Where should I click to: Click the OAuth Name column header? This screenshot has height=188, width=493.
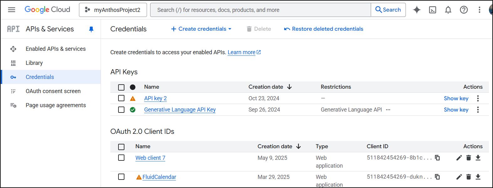tap(143, 146)
